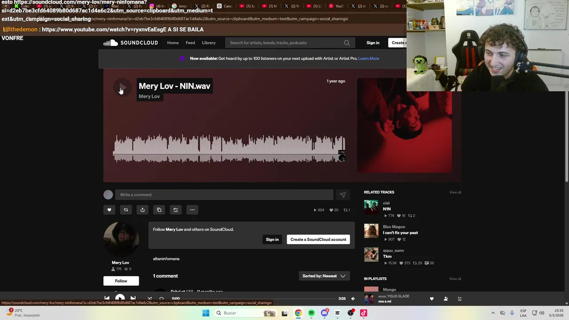This screenshot has height=320, width=569.
Task: Follow Mery Lov with Follow button
Action: point(121,281)
